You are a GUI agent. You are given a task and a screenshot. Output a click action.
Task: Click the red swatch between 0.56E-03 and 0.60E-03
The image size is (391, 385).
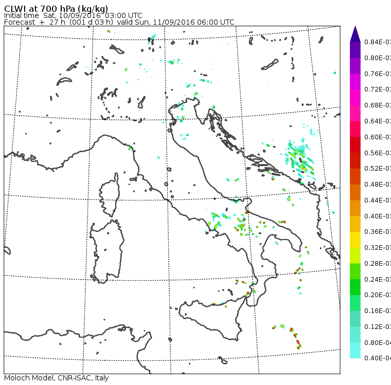[x=355, y=145]
